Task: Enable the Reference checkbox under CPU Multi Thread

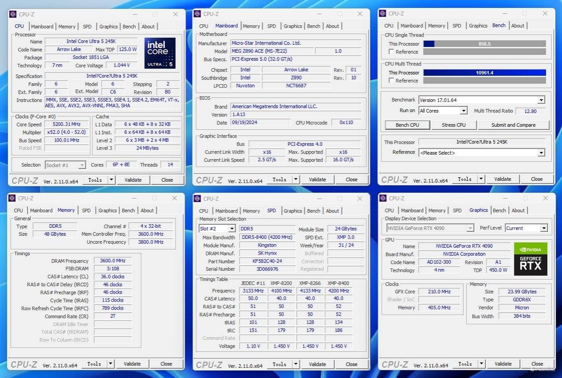Action: pos(391,81)
